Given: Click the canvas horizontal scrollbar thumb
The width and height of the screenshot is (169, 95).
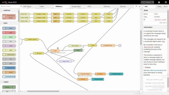Looking at the screenshot, I should [43, 91].
